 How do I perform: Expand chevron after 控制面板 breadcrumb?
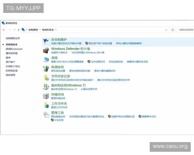click(40, 30)
